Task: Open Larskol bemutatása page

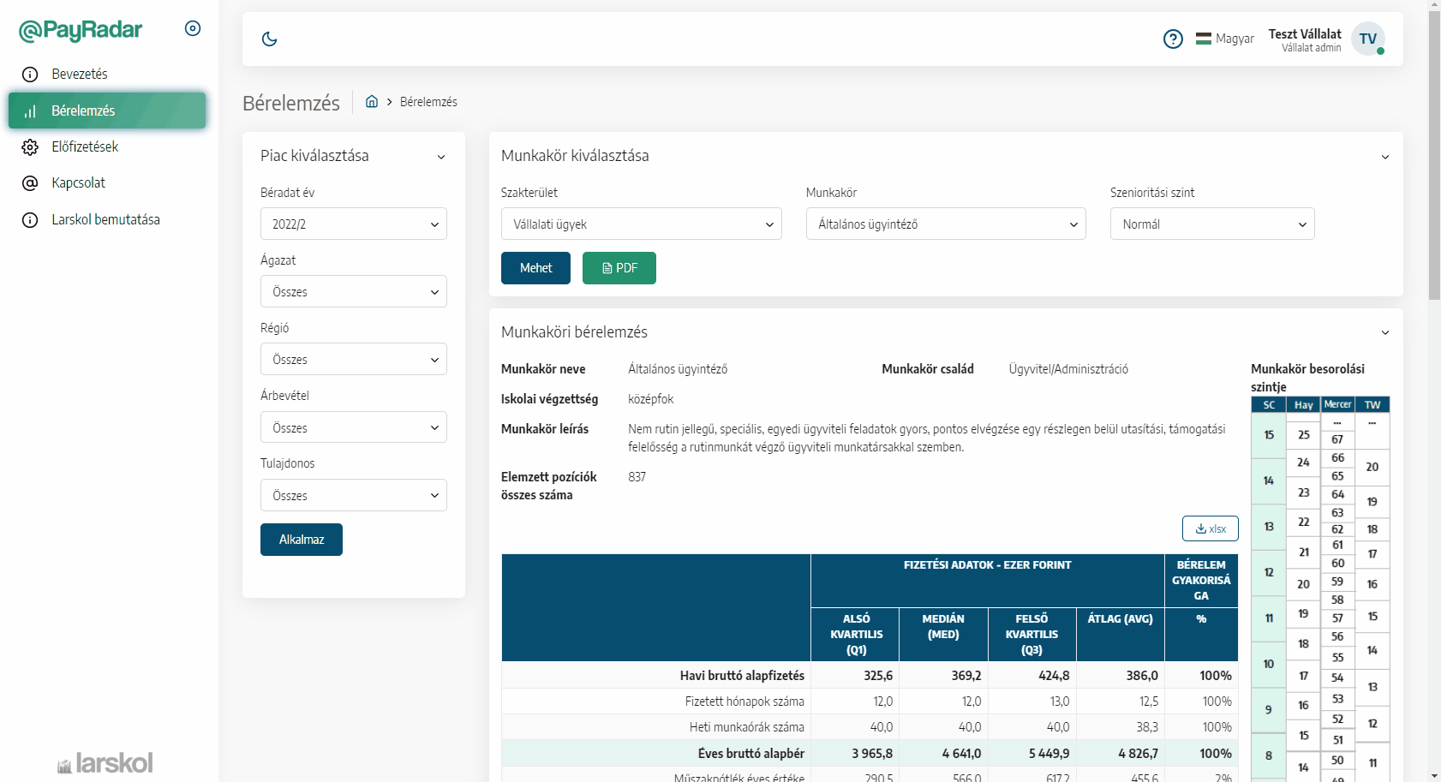Action: click(105, 219)
